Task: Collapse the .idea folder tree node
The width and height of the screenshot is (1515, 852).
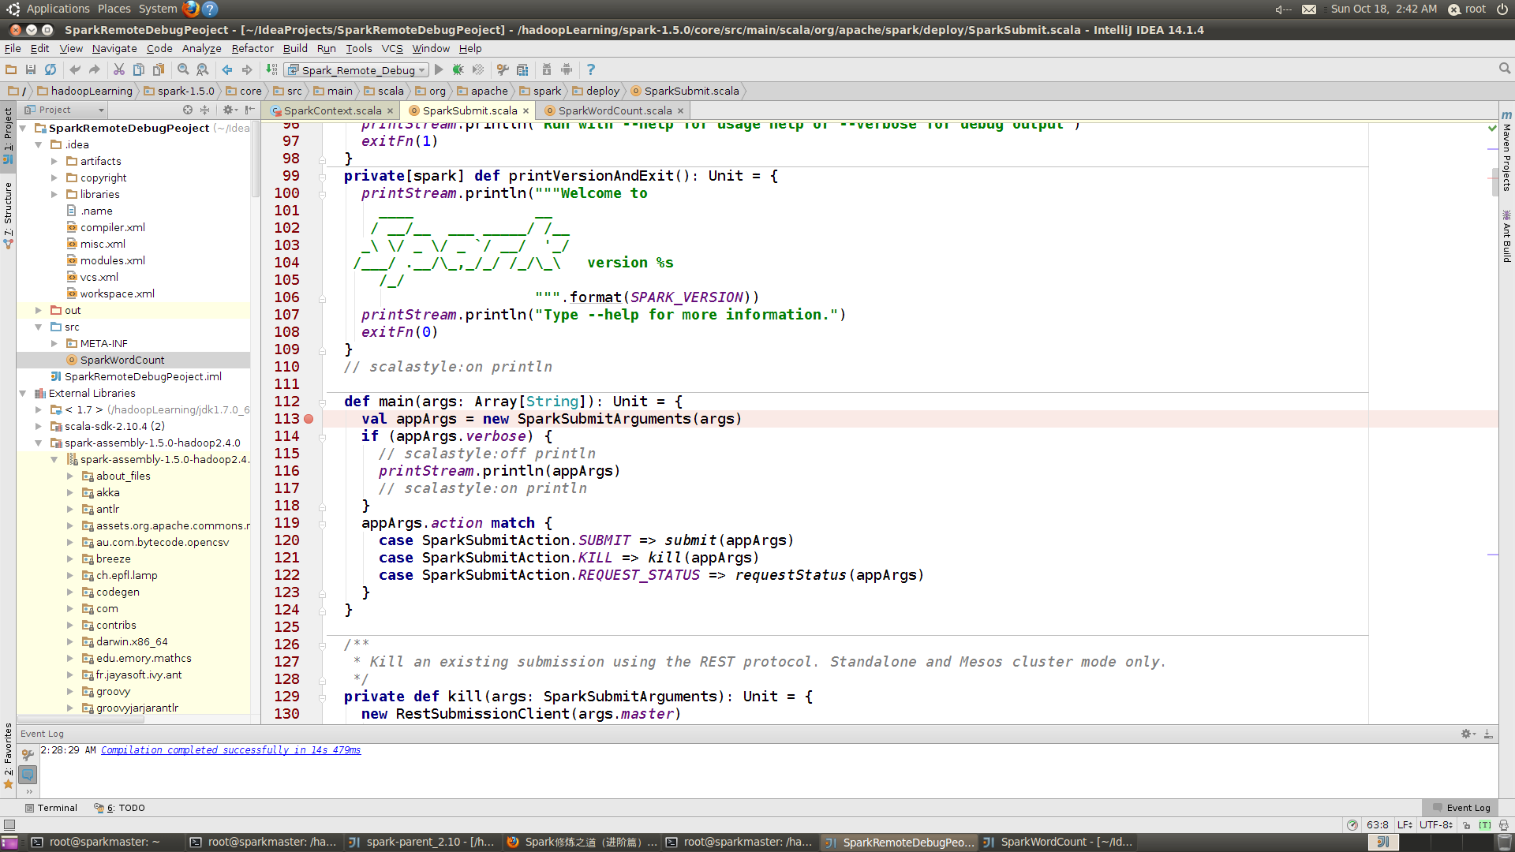Action: [x=38, y=144]
